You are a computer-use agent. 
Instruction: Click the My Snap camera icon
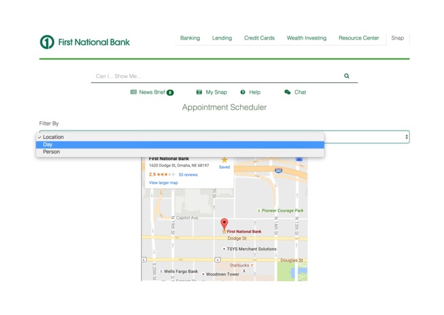pyautogui.click(x=199, y=92)
